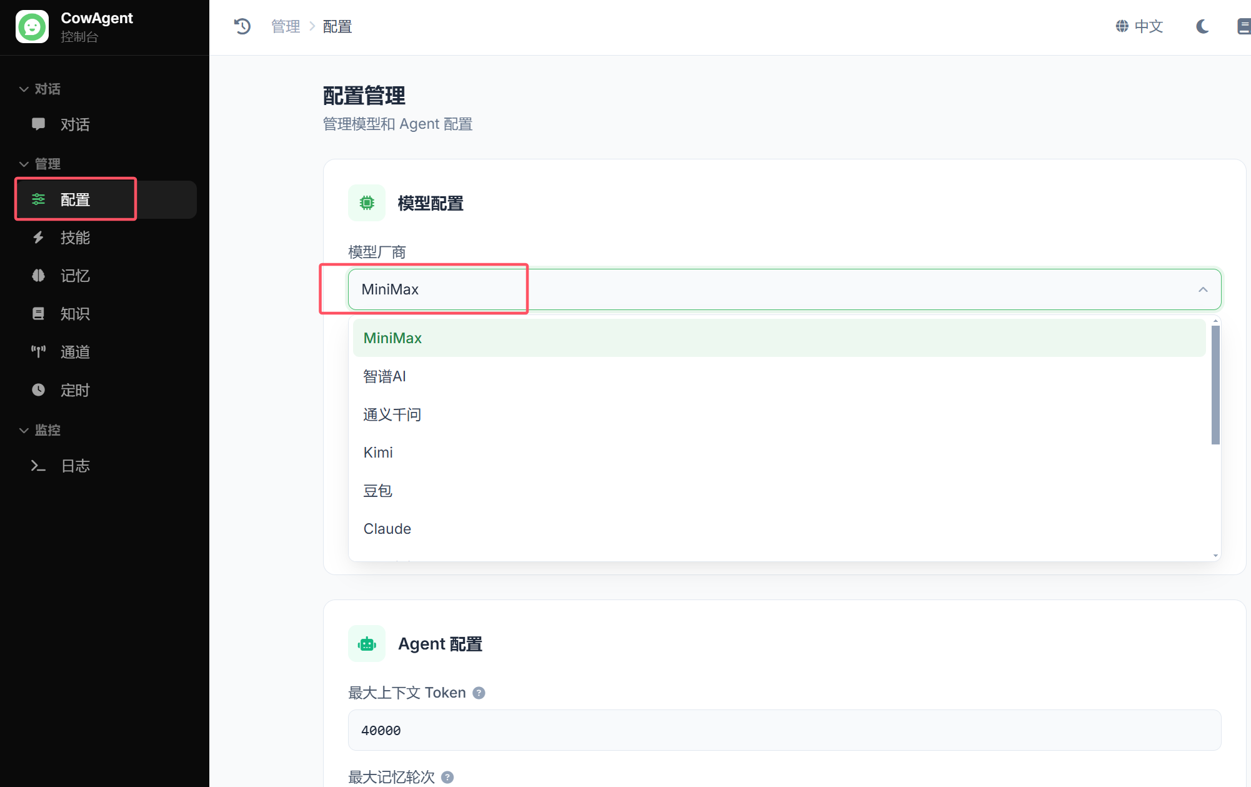Click the history clock icon in header

tap(242, 26)
